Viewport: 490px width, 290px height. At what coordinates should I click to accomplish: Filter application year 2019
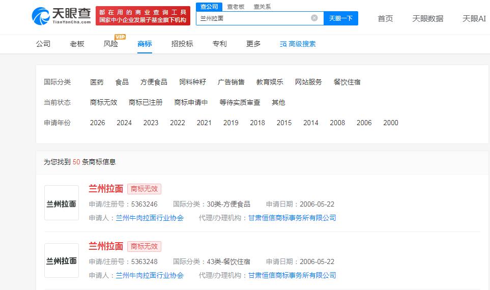(231, 123)
